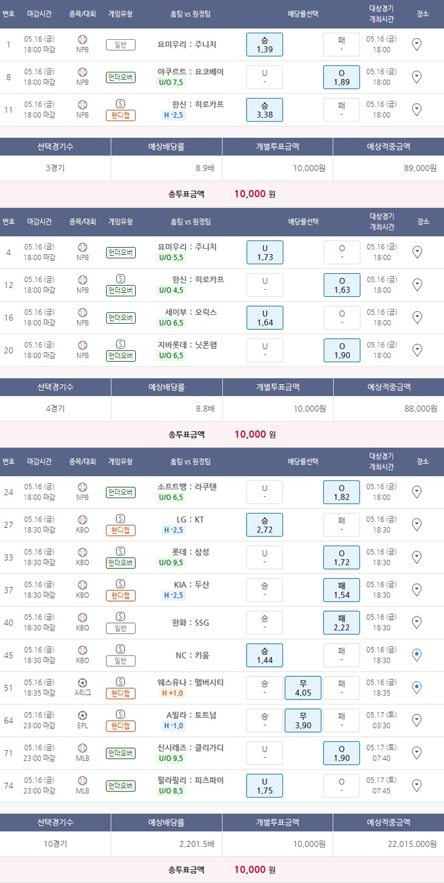444x883 pixels.
Task: Click blue star location icon for game 51
Action: (x=417, y=687)
